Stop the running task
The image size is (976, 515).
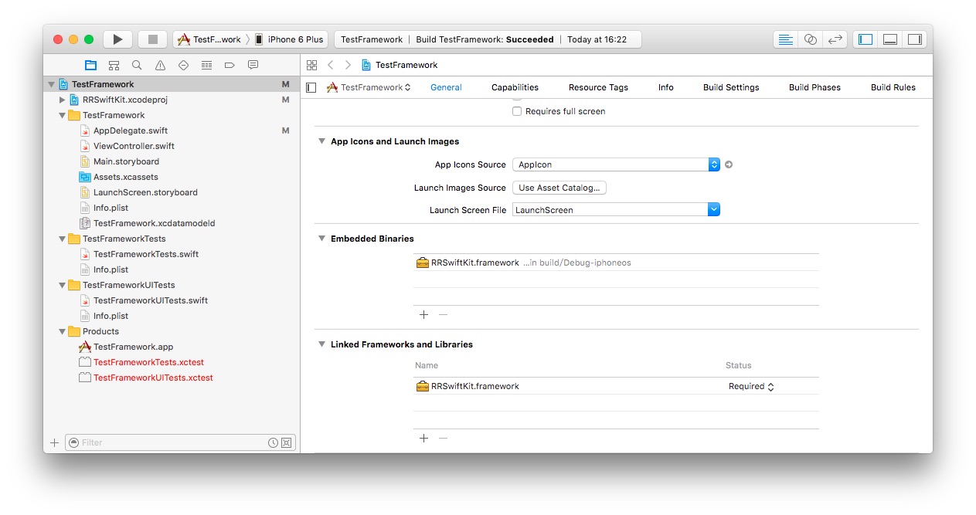[x=152, y=39]
